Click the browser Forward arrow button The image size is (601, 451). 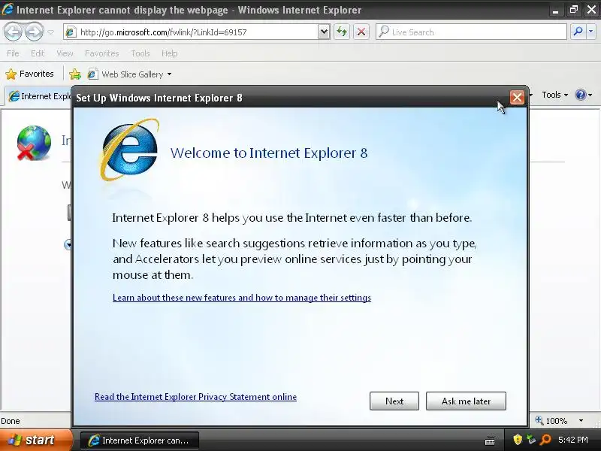tap(34, 32)
